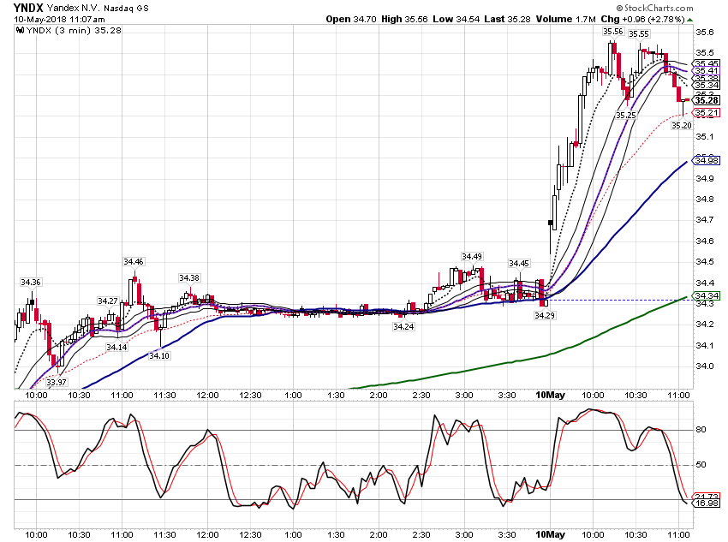Image resolution: width=728 pixels, height=542 pixels.
Task: Click the red 35.21 moving-average axis tag
Action: (x=707, y=113)
